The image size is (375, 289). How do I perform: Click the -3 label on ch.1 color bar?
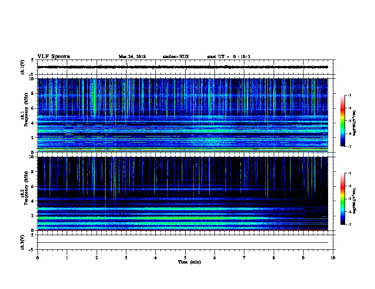349,95
